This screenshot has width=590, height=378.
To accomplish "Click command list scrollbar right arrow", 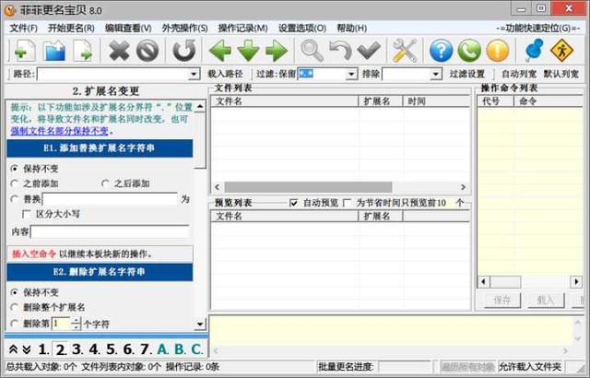I will point(575,281).
